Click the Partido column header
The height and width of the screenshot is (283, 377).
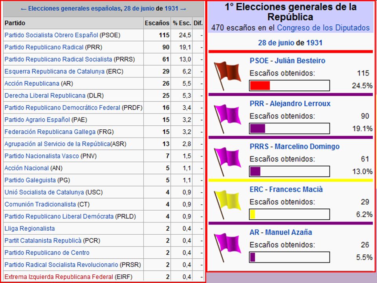point(73,23)
